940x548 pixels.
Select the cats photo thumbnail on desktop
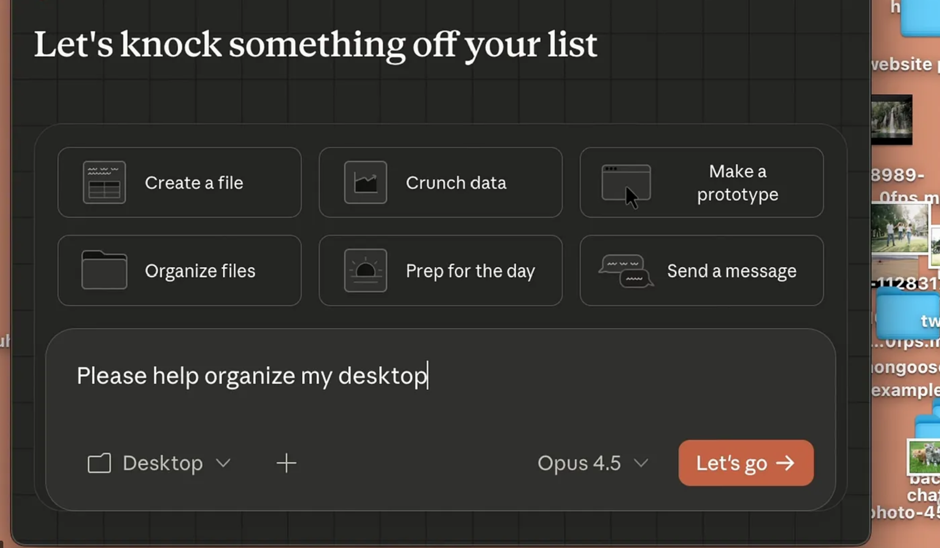click(924, 456)
